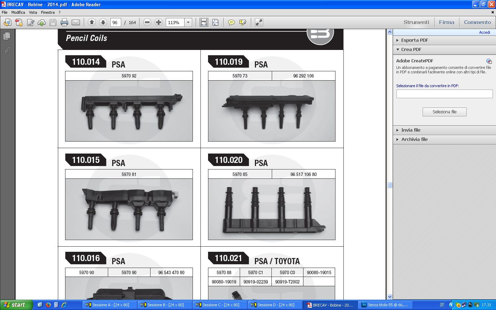Open the page thumbnails panel icon
The image size is (496, 310).
coord(7,36)
